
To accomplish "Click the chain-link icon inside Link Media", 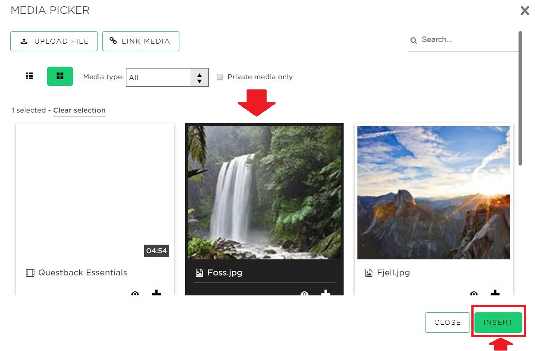I will [x=113, y=41].
